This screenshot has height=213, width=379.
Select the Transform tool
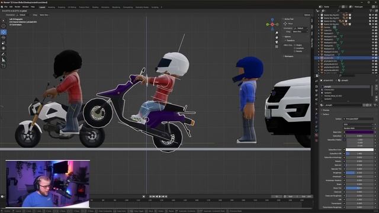pos(4,49)
